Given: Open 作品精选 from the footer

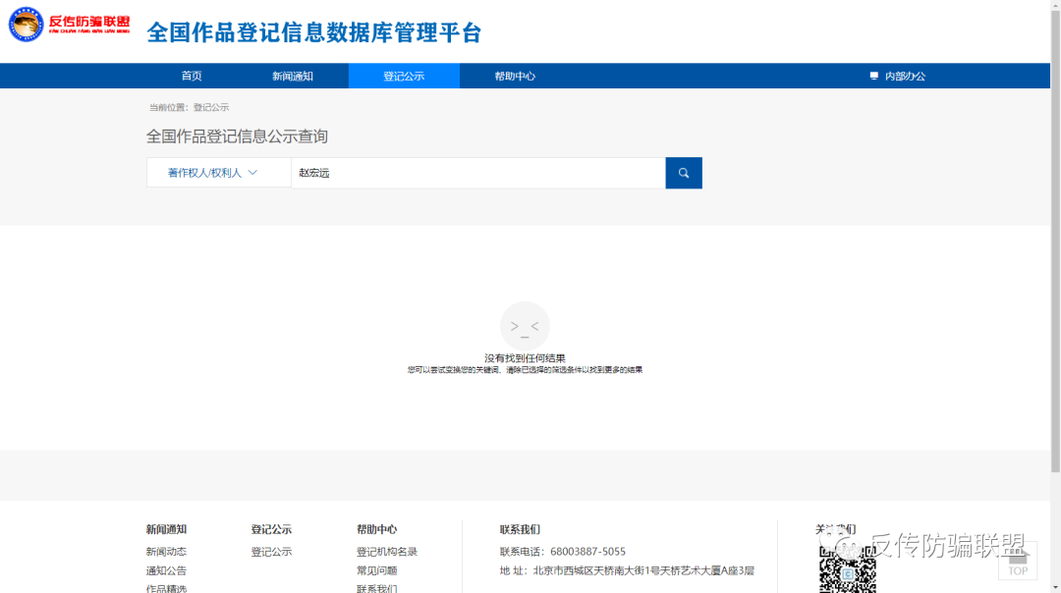Looking at the screenshot, I should pyautogui.click(x=167, y=588).
